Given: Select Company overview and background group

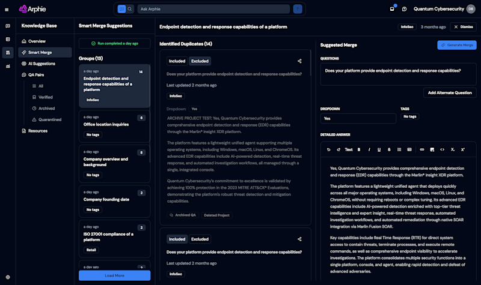Looking at the screenshot, I should pyautogui.click(x=114, y=164).
